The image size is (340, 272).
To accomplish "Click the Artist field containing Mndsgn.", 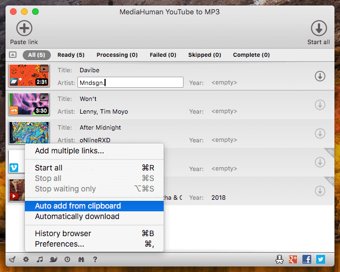I will click(x=130, y=82).
